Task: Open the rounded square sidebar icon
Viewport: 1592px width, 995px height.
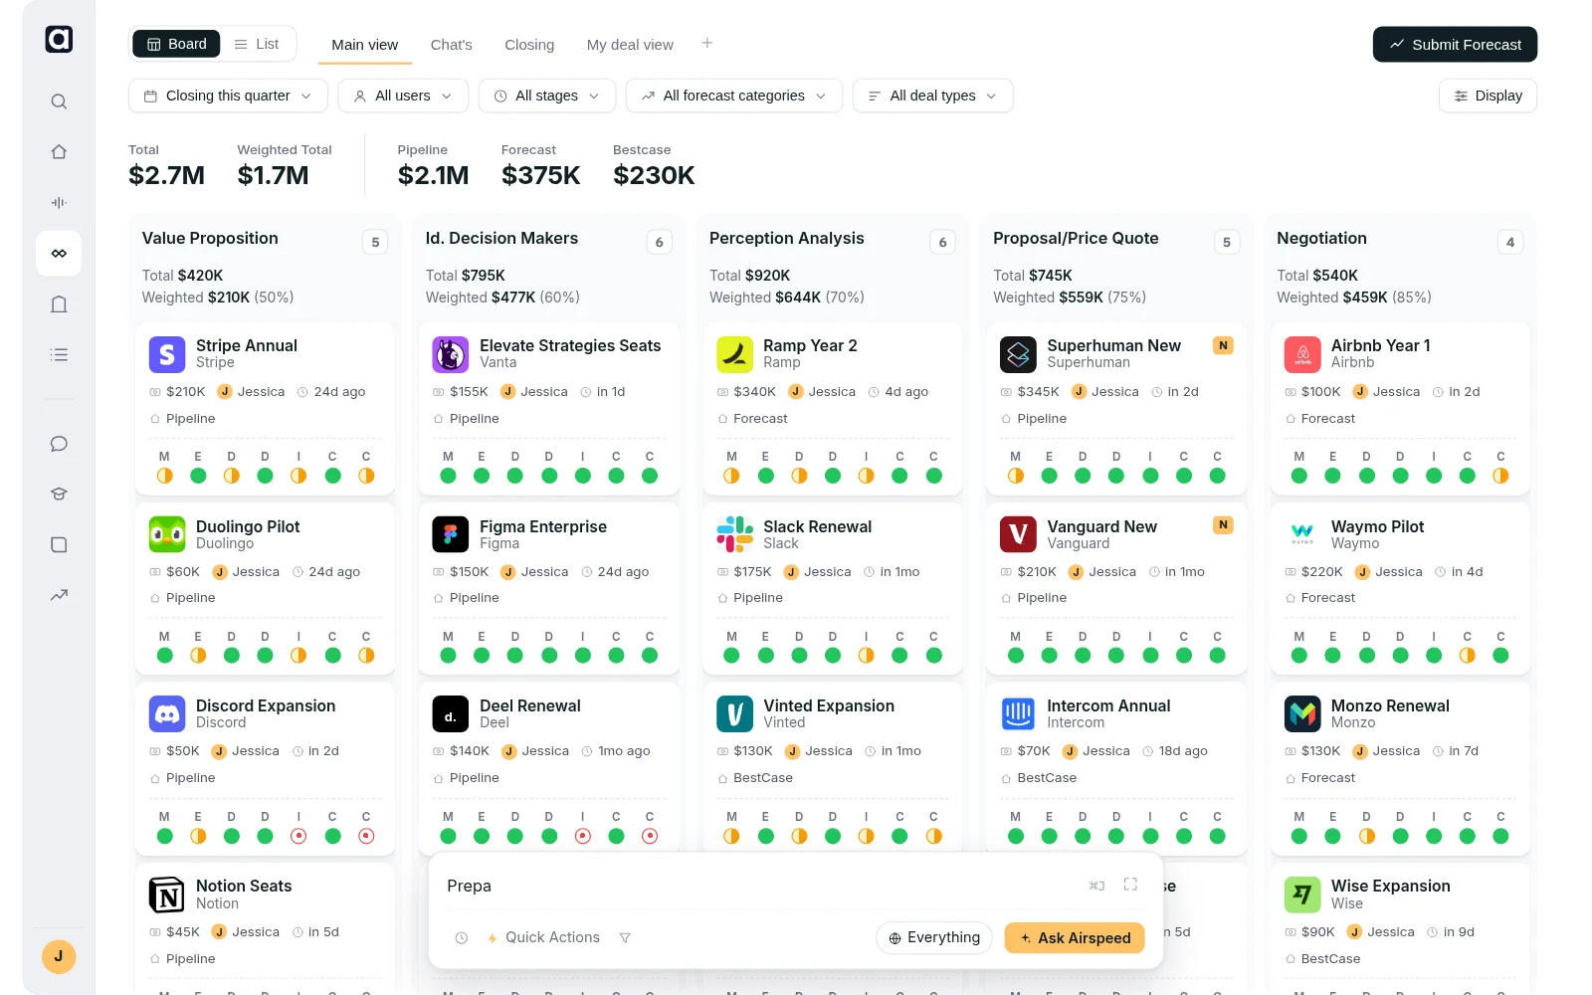Action: pos(59,544)
